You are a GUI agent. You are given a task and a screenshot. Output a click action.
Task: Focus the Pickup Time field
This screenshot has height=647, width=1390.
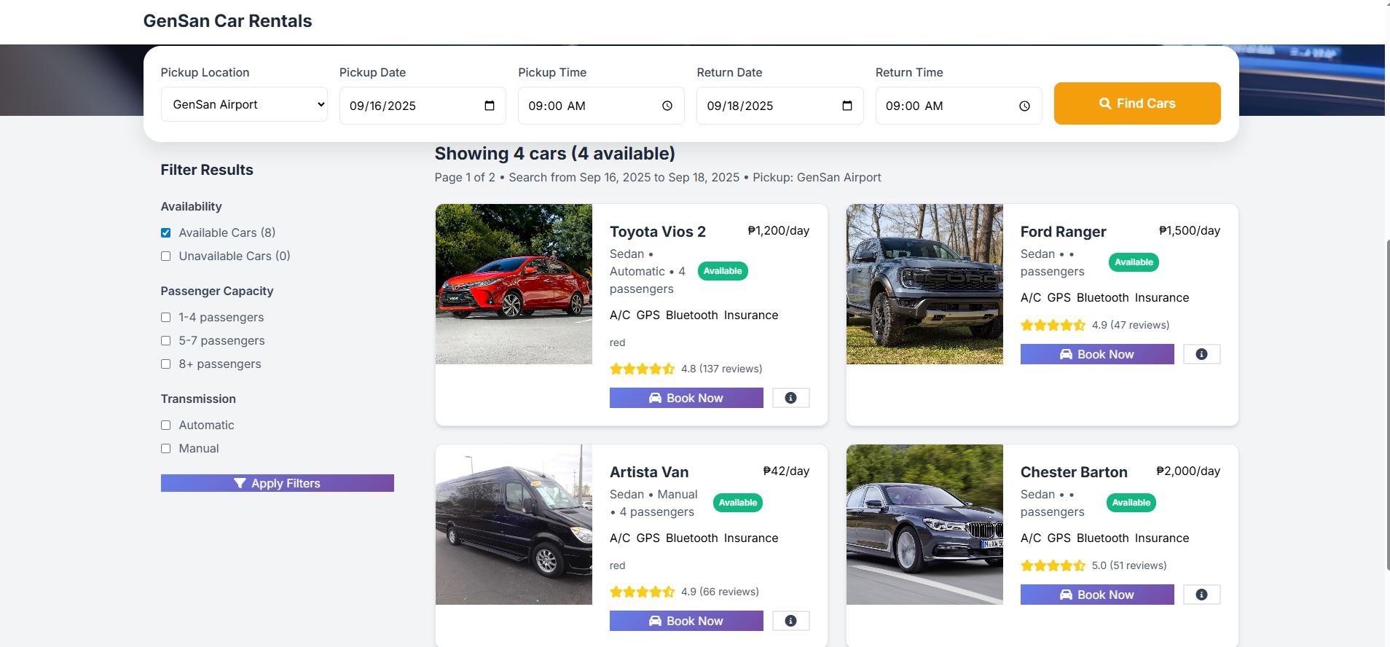click(601, 106)
